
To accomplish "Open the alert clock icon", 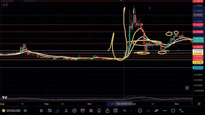I will click(x=83, y=111).
